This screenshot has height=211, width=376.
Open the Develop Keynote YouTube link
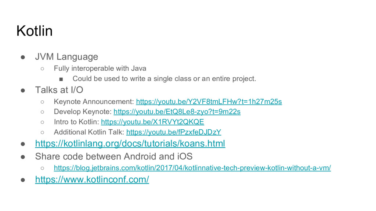[x=177, y=112]
